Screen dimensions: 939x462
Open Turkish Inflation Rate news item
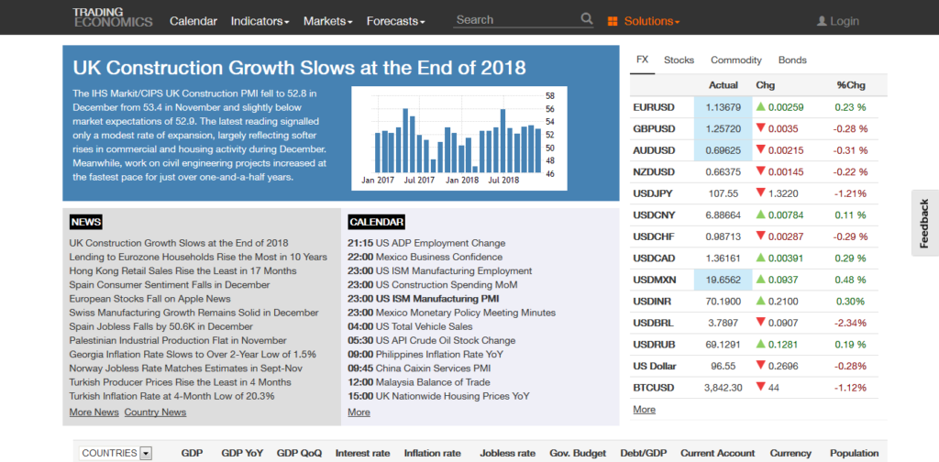[x=171, y=396]
